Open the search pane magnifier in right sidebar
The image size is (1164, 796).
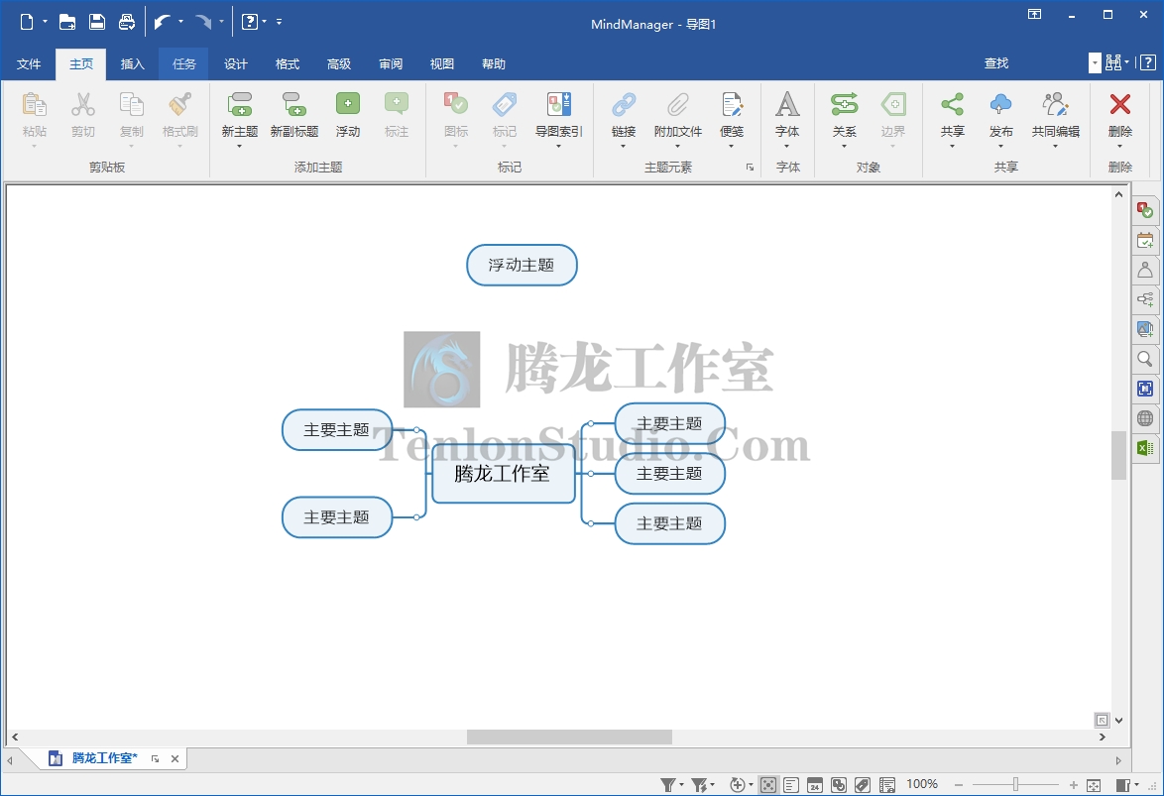pos(1145,360)
